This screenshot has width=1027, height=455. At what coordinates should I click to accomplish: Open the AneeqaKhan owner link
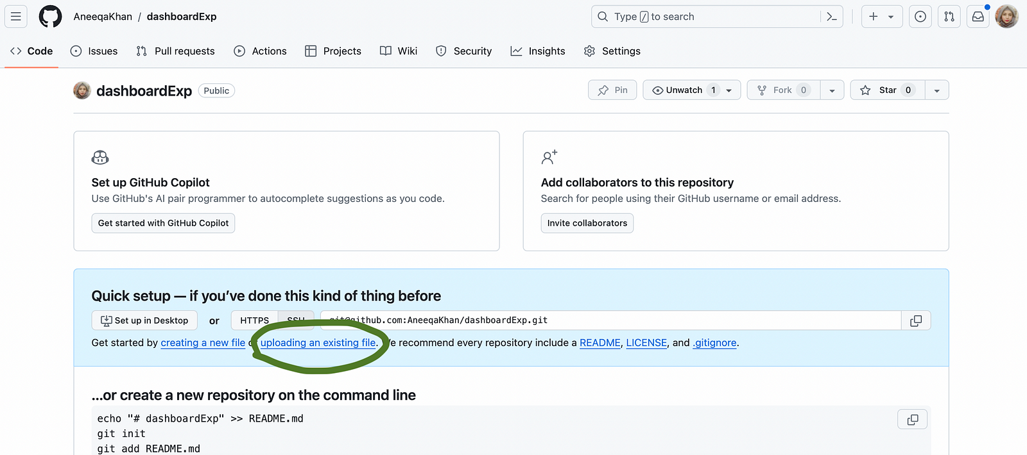[x=103, y=17]
